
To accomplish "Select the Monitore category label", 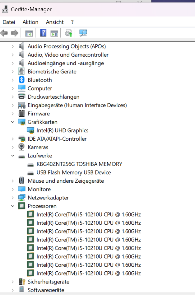I will [39, 189].
